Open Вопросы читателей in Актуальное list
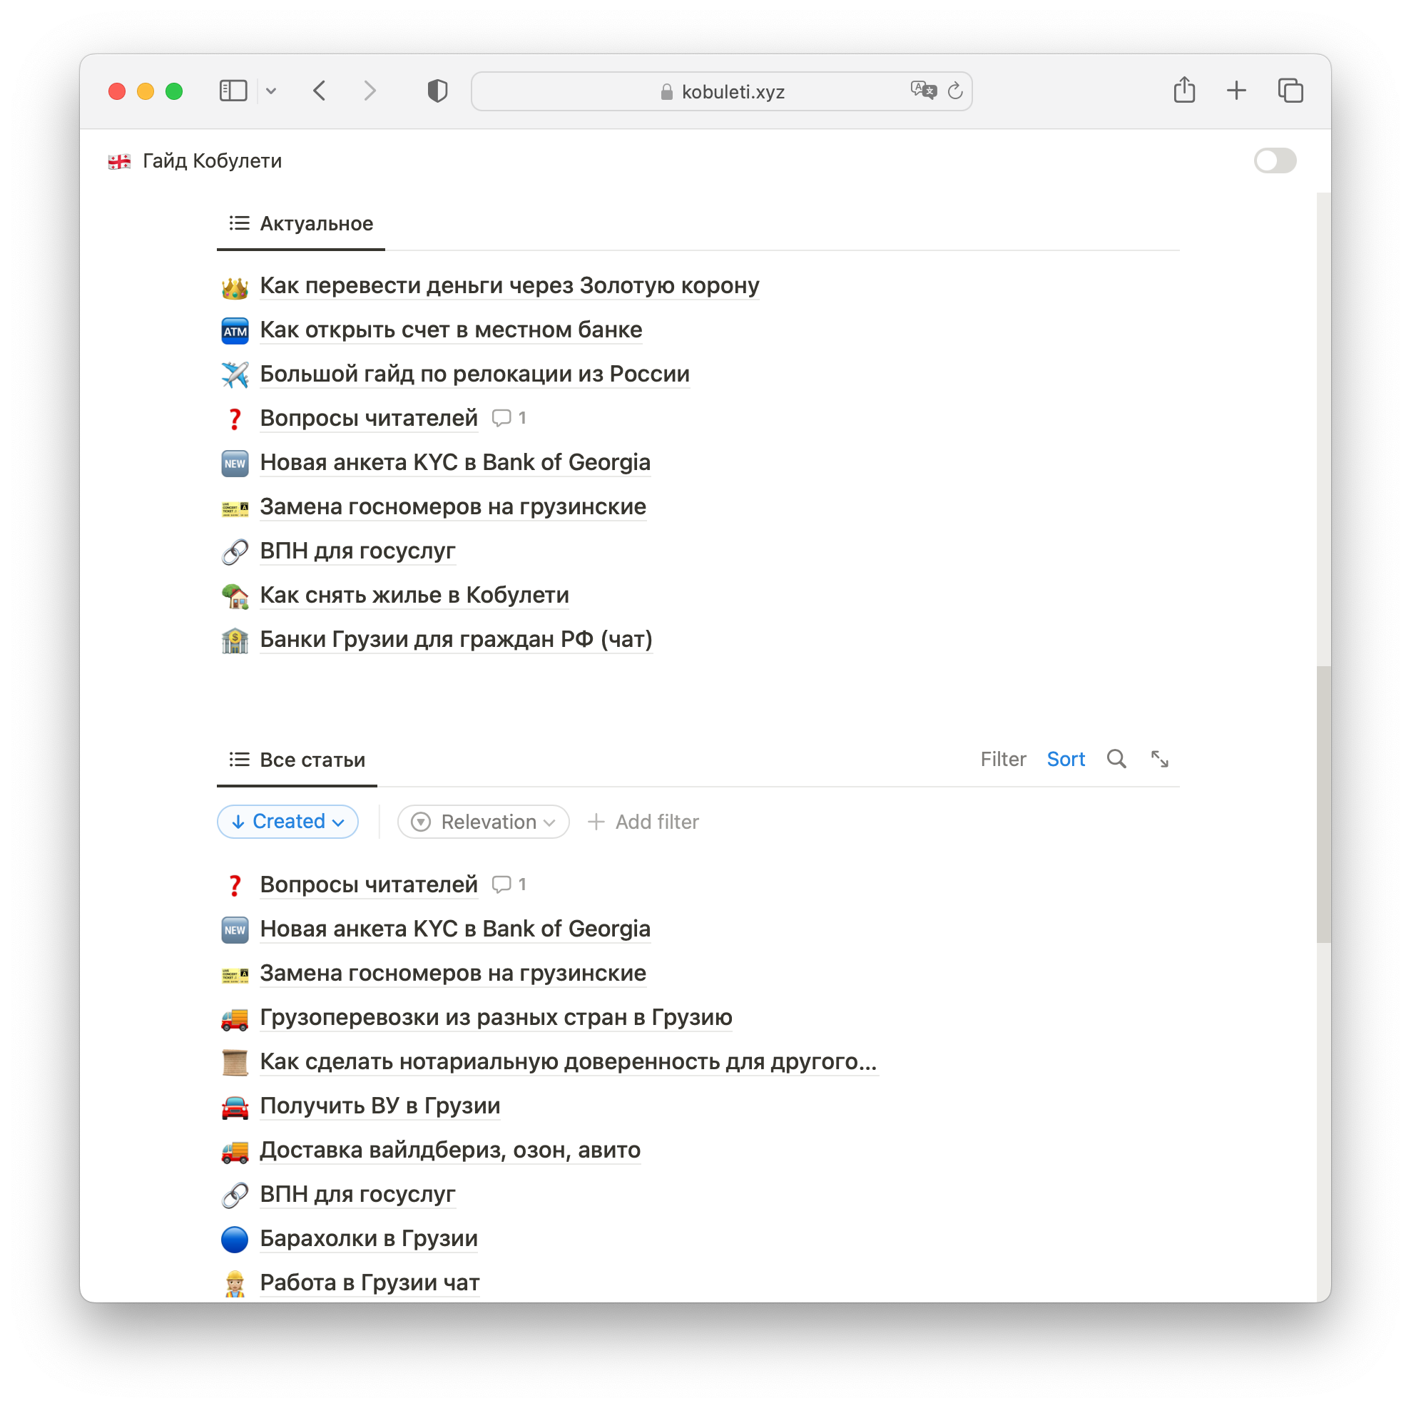The image size is (1411, 1408). 369,419
